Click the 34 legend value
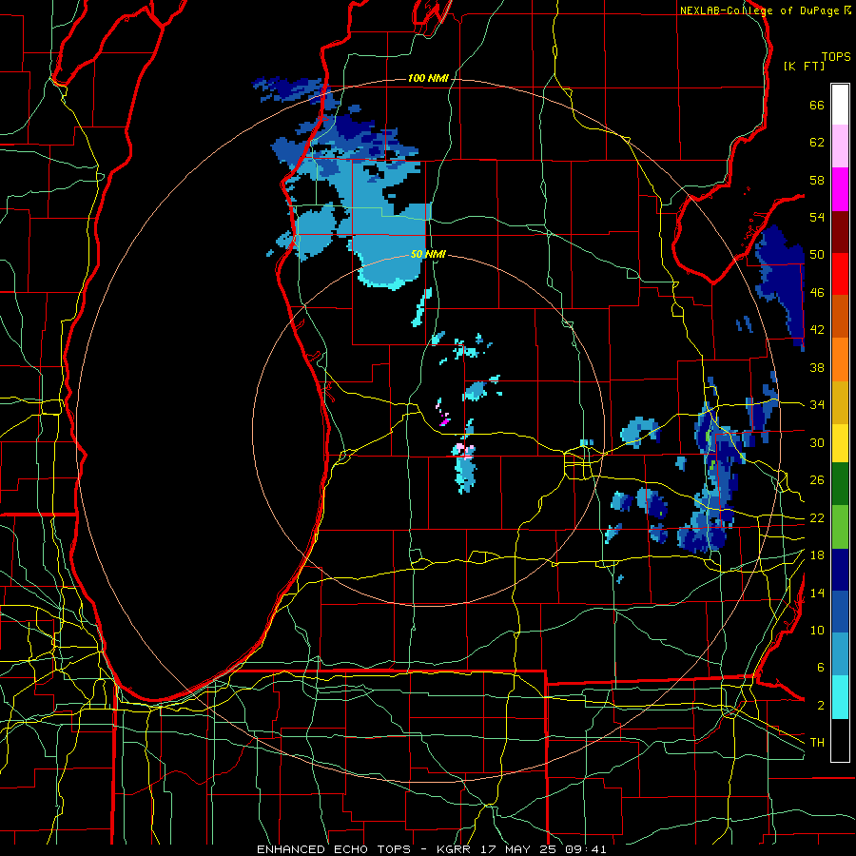 click(817, 405)
